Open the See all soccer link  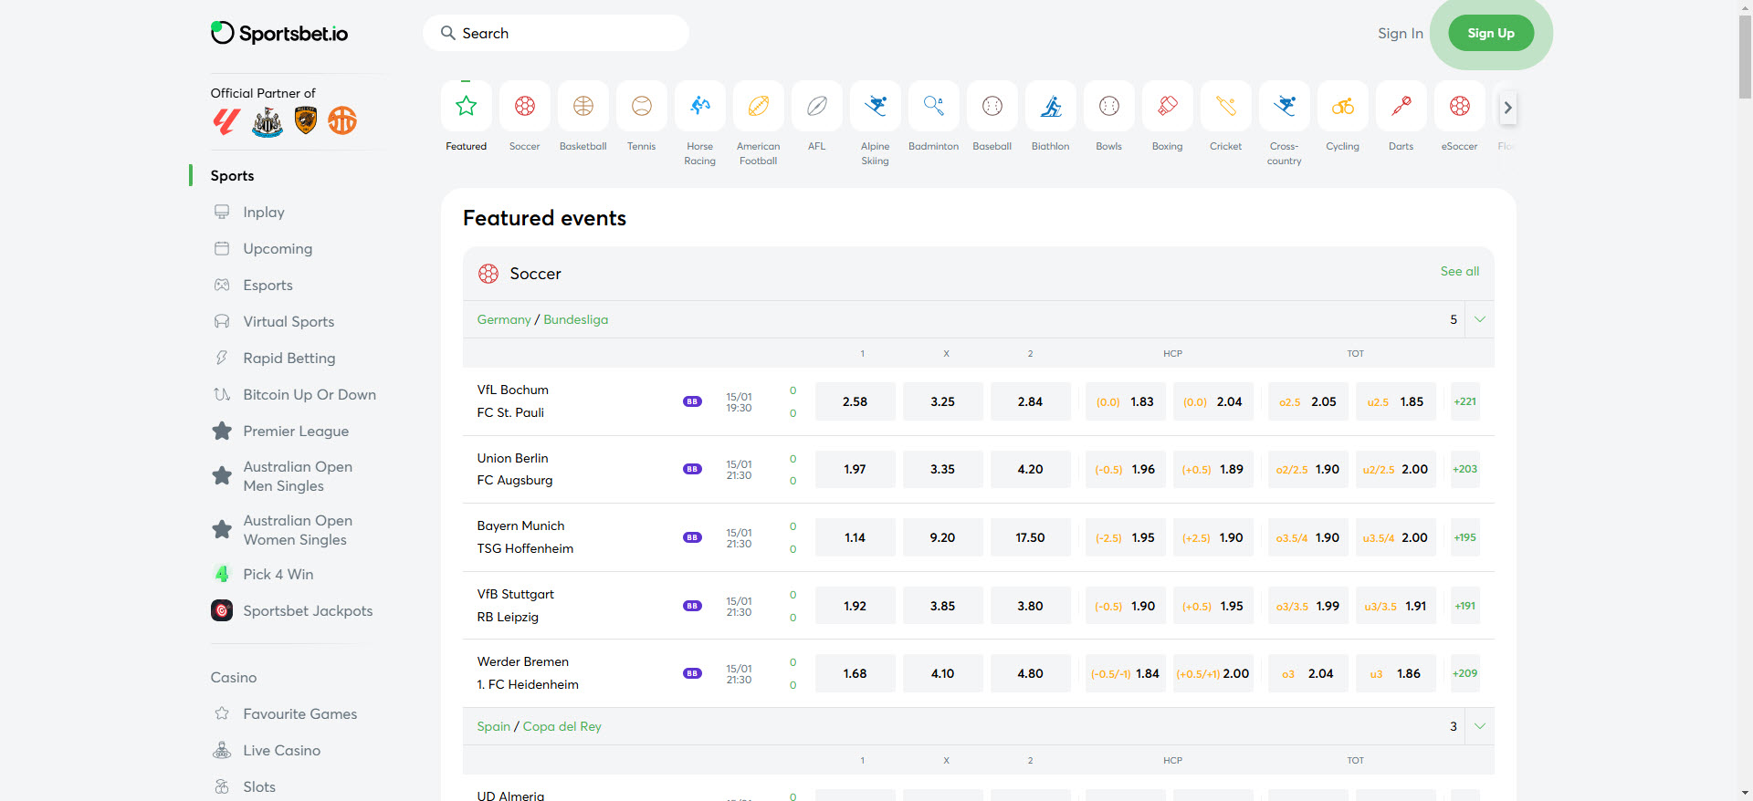1459,271
